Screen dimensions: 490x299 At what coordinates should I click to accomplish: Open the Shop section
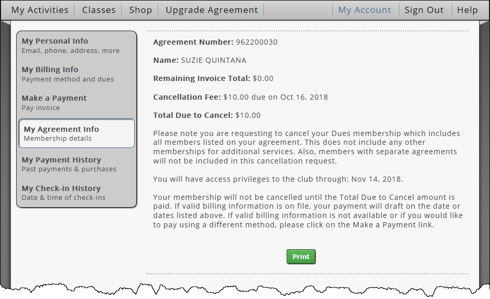140,10
